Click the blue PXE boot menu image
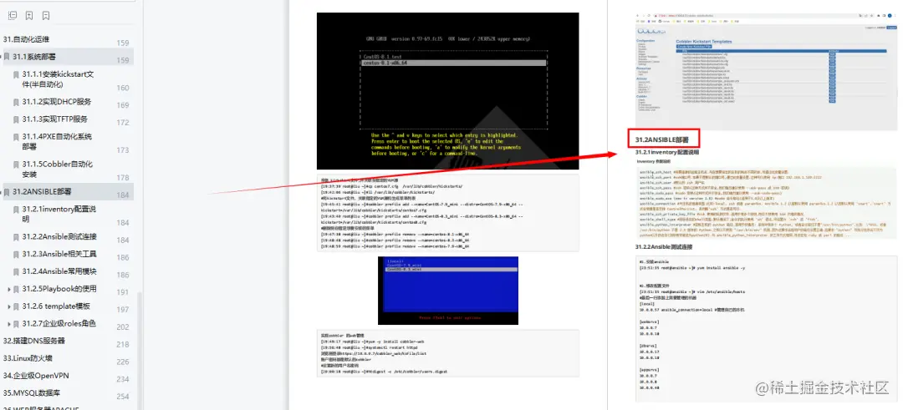903x410 pixels. (448, 291)
